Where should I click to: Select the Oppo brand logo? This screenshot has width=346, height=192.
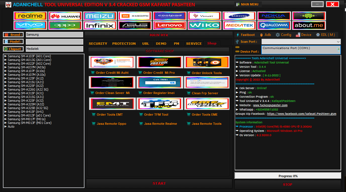click(x=65, y=25)
